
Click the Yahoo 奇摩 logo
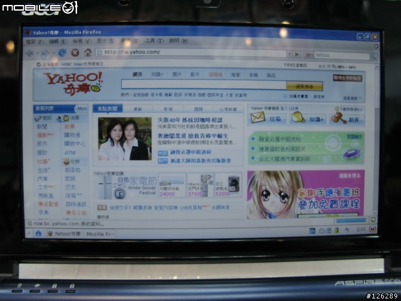click(x=73, y=83)
